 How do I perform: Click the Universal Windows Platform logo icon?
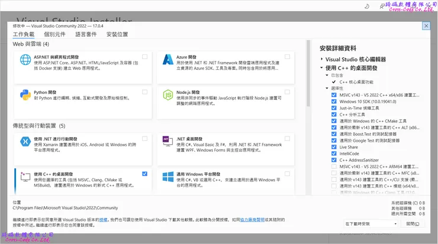(168, 177)
